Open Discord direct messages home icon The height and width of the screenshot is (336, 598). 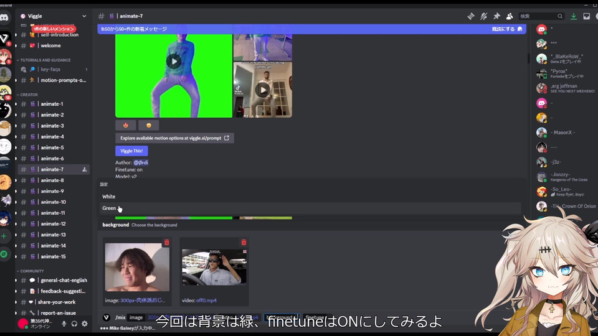point(4,17)
